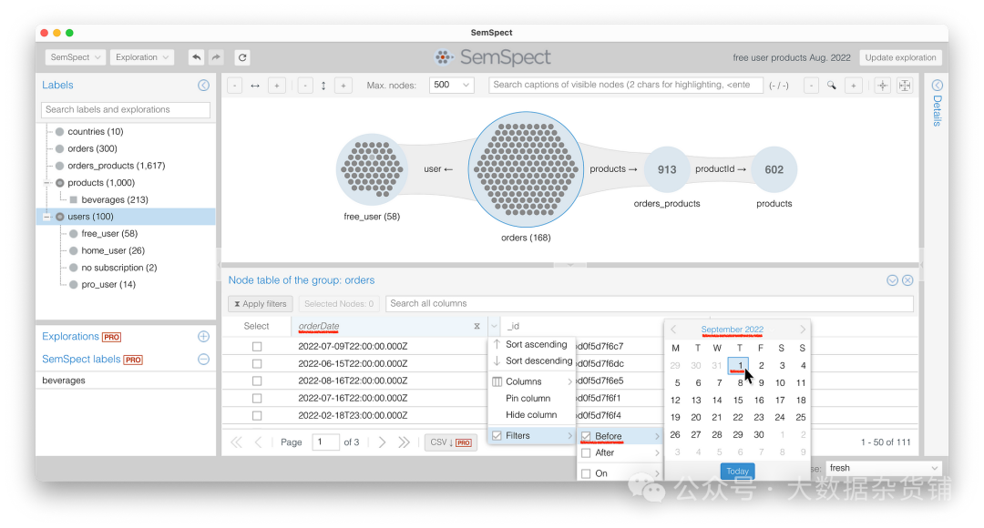This screenshot has width=984, height=528.
Task: Open the Max. nodes 500 dropdown
Action: click(451, 86)
